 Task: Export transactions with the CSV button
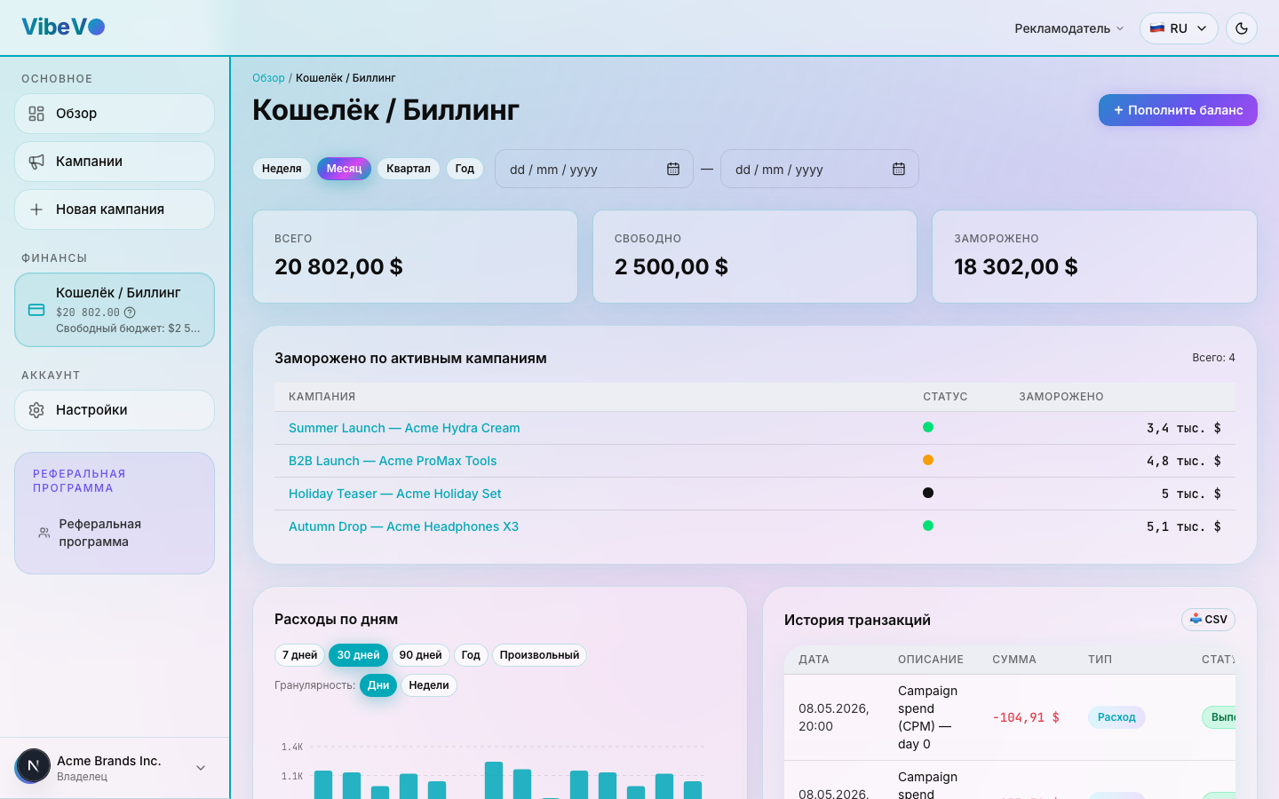1208,620
